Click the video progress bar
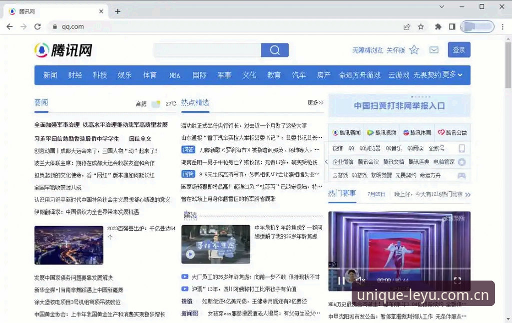512x323 pixels. coord(399,269)
